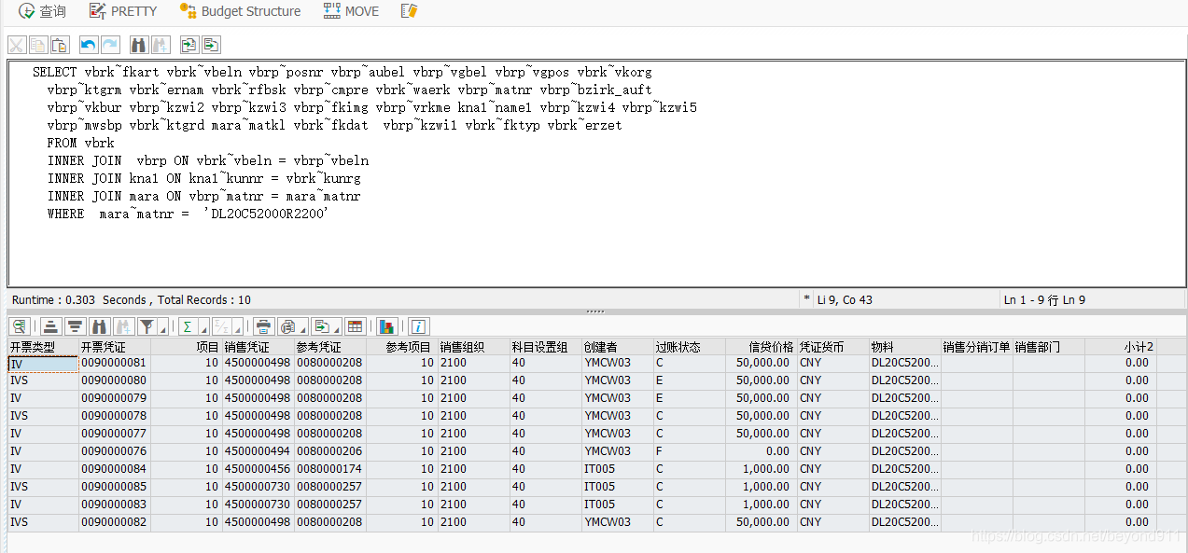The height and width of the screenshot is (553, 1188).
Task: Click the Subtotals icon in result toolbar
Action: (x=221, y=326)
